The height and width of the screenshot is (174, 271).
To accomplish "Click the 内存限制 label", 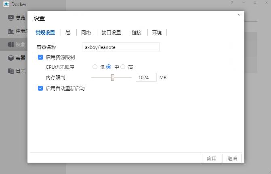I will 55,78.
